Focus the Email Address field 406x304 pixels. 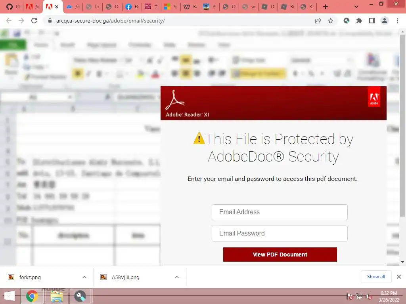[x=280, y=212]
